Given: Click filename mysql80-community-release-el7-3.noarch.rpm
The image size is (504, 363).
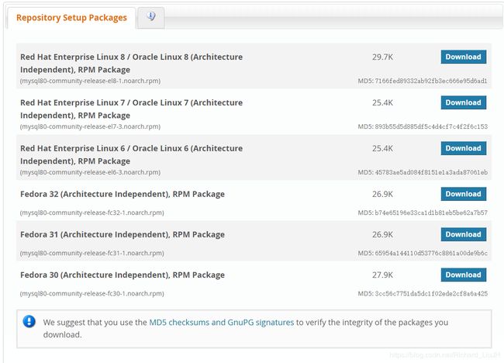Looking at the screenshot, I should tap(90, 126).
